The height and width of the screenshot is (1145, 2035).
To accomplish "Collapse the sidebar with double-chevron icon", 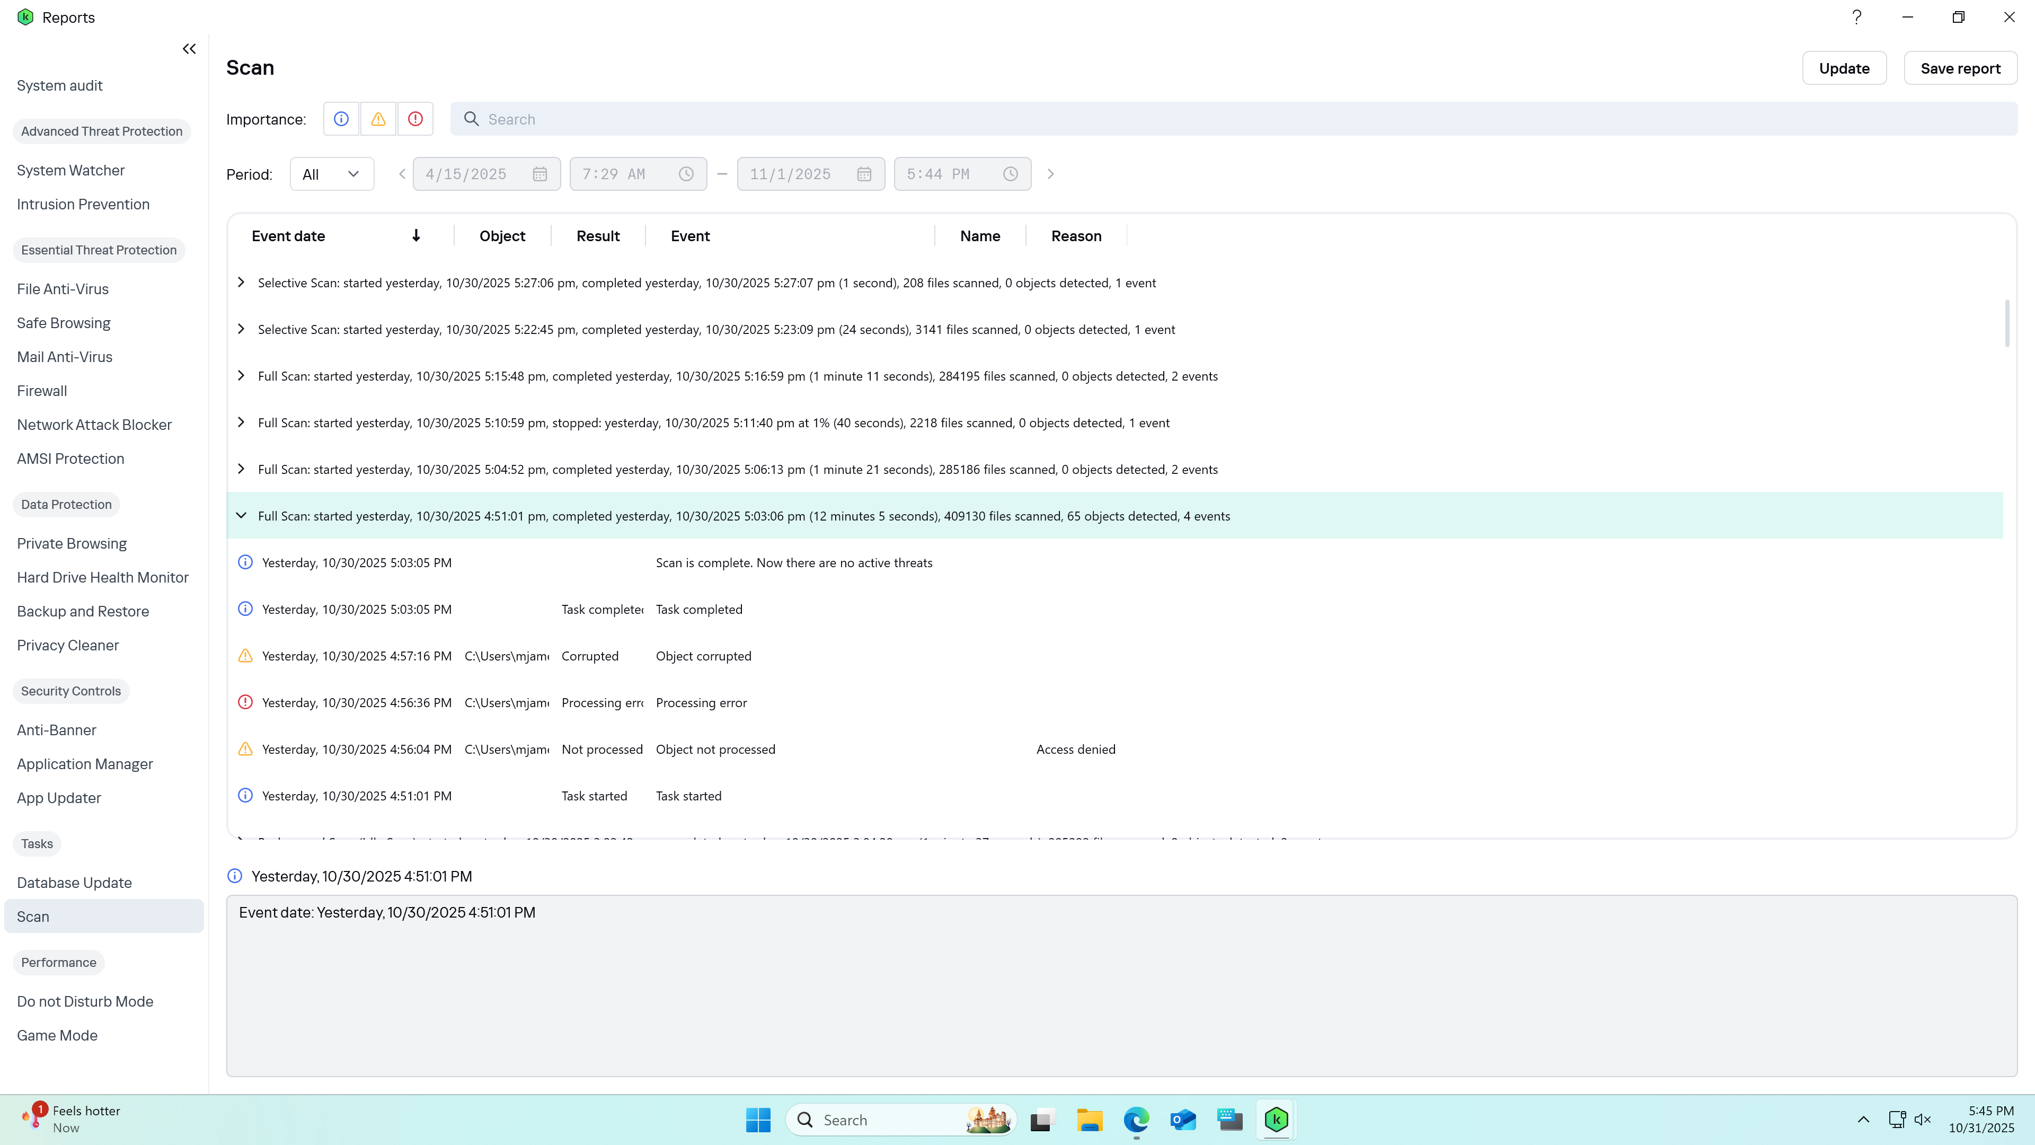I will tap(189, 49).
